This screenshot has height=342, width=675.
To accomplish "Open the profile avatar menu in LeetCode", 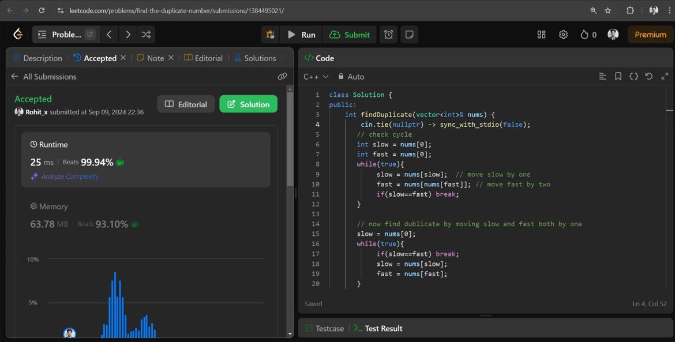I will click(613, 35).
